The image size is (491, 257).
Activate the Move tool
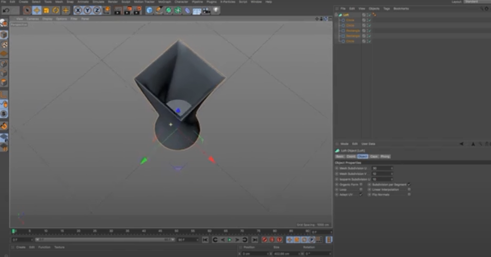[37, 11]
